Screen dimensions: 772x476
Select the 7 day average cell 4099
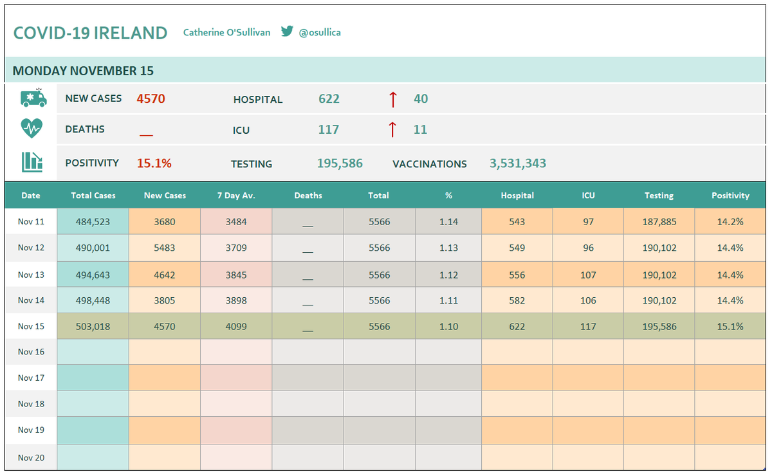pyautogui.click(x=236, y=326)
